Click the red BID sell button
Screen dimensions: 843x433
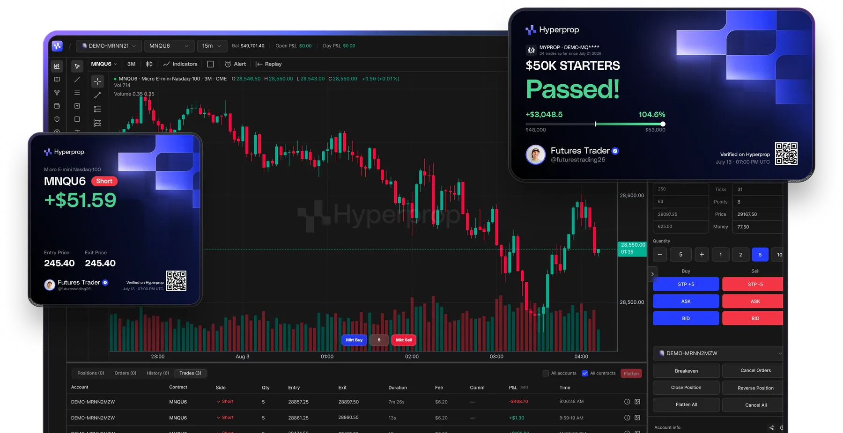(x=753, y=318)
